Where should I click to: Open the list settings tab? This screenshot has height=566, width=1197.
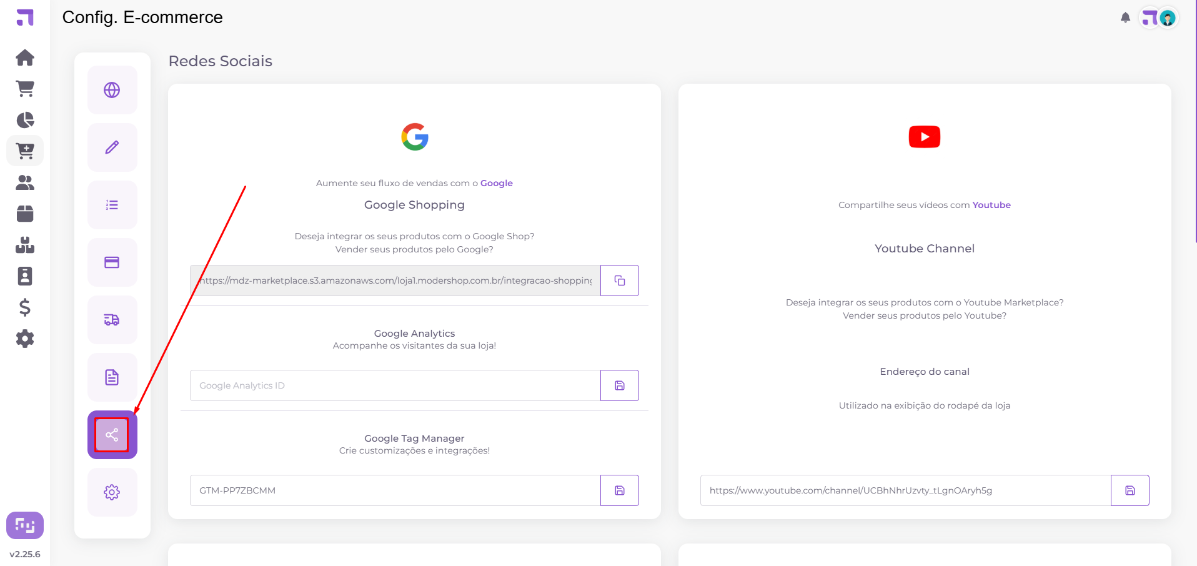pyautogui.click(x=112, y=205)
